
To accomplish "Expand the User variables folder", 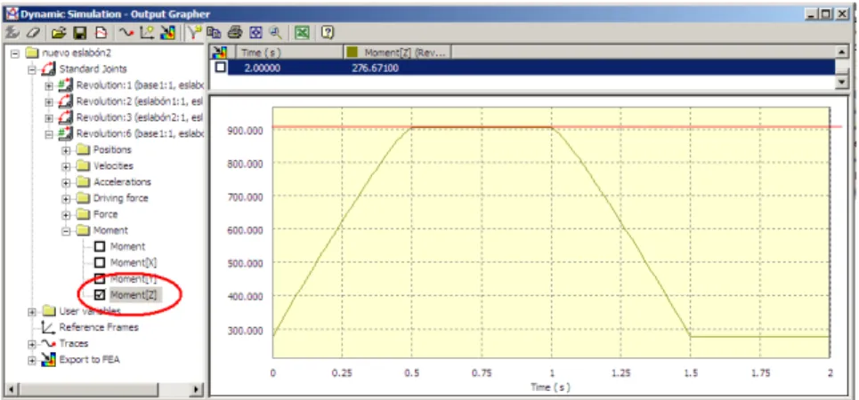I will coord(32,312).
